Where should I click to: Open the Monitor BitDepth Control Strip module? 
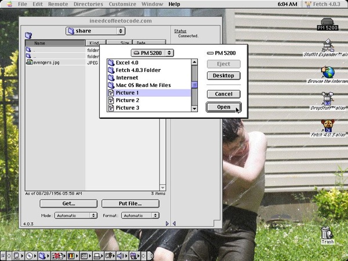tap(73, 256)
